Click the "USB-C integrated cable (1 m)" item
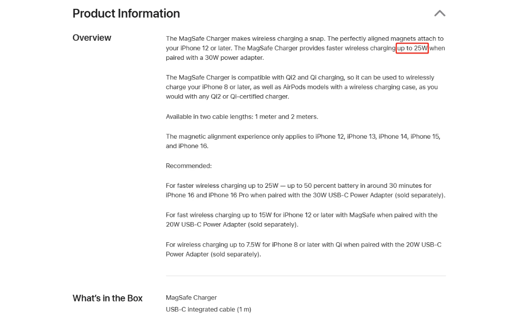 pos(208,309)
